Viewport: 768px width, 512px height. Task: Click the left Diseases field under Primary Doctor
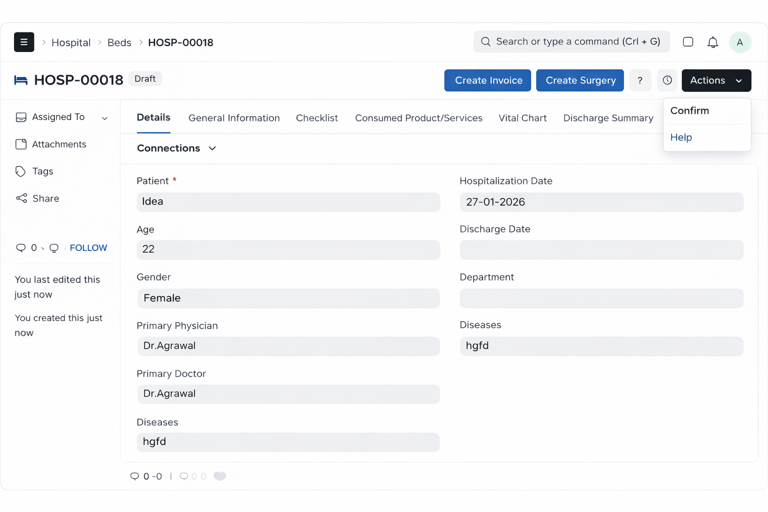[x=288, y=442]
